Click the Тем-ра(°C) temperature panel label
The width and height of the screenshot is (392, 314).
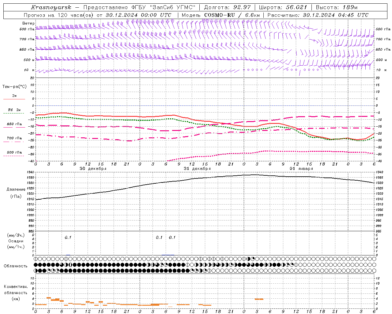14,87
